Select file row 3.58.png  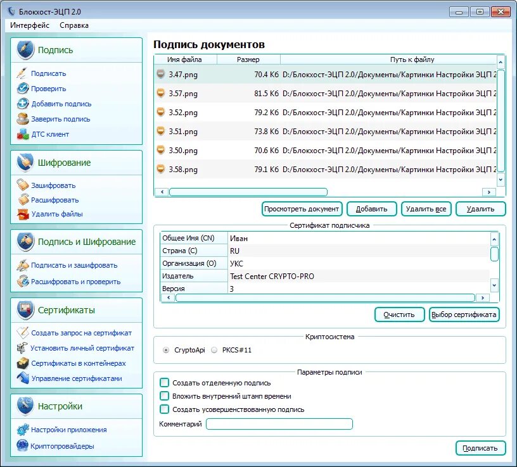pyautogui.click(x=325, y=170)
